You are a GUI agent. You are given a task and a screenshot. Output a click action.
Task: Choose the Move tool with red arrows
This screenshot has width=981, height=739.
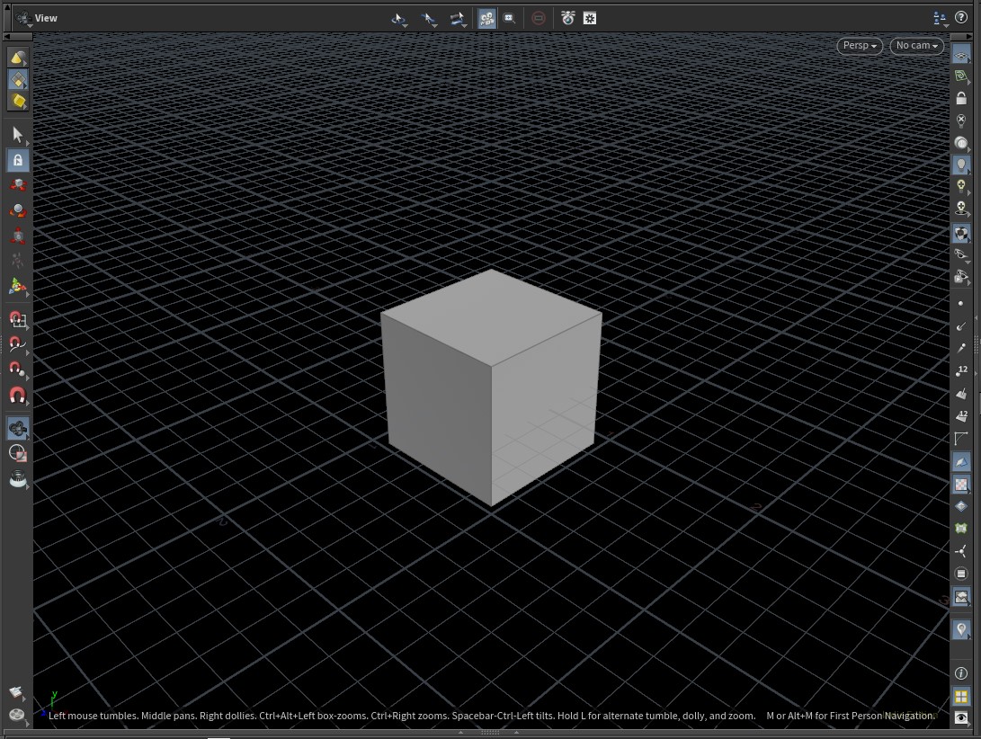point(17,185)
